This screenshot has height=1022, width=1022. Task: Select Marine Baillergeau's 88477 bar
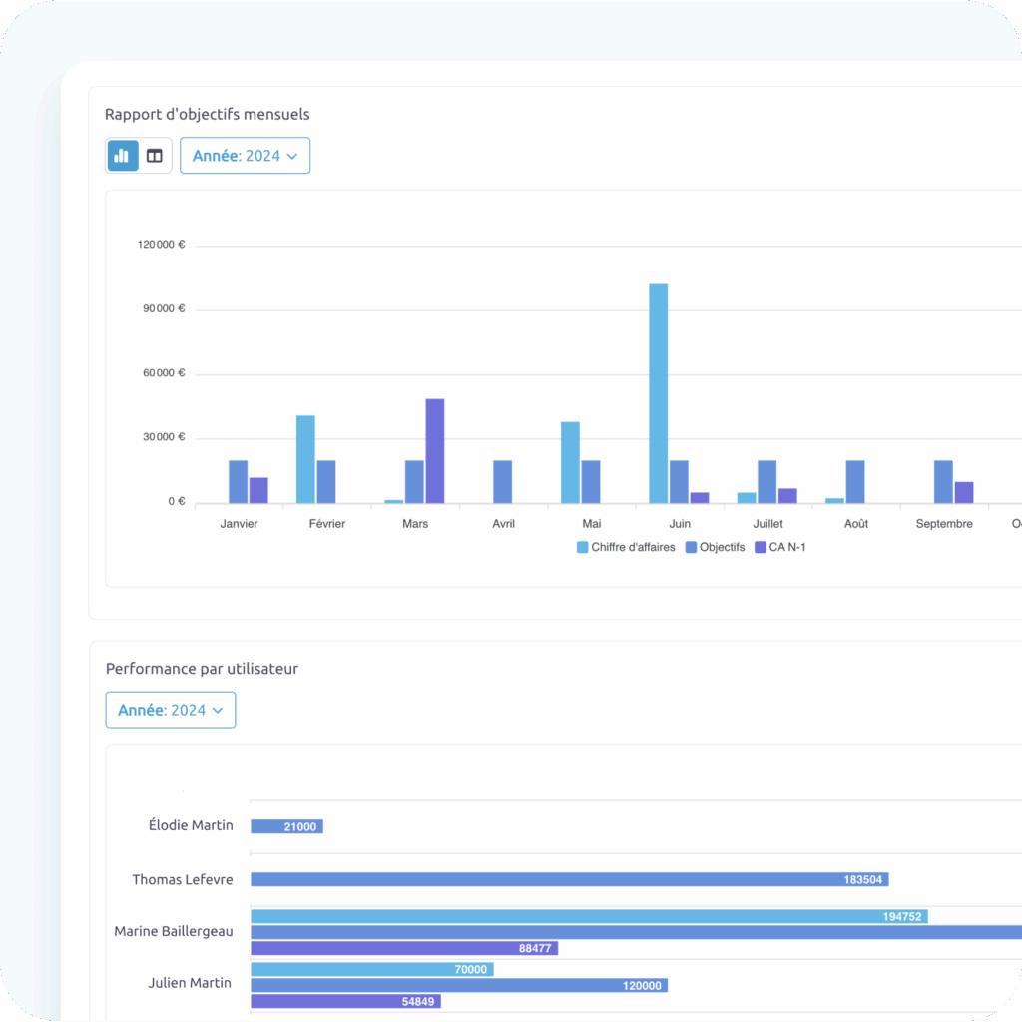click(403, 948)
